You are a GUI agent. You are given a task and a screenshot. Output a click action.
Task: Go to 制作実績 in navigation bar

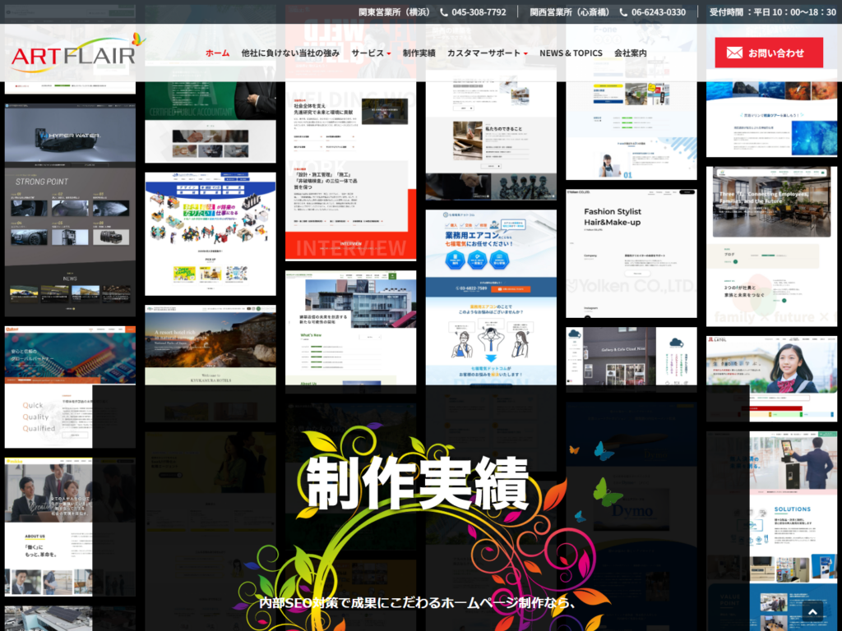pyautogui.click(x=419, y=53)
